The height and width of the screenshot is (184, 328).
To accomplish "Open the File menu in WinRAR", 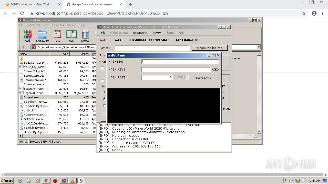I will tap(21, 25).
